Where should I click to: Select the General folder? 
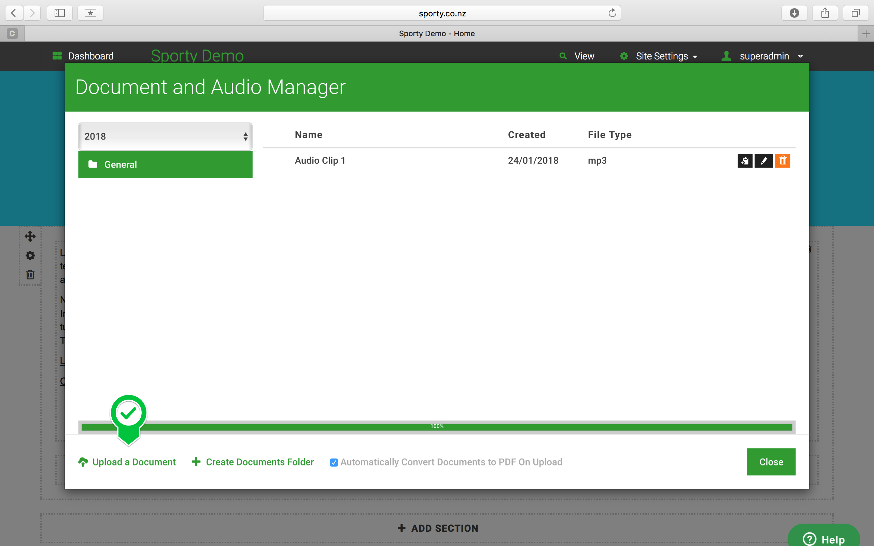(x=165, y=164)
